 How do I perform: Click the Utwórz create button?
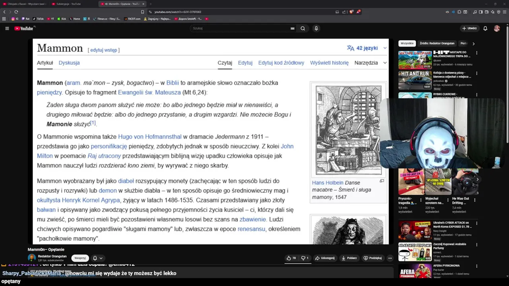pos(469,28)
